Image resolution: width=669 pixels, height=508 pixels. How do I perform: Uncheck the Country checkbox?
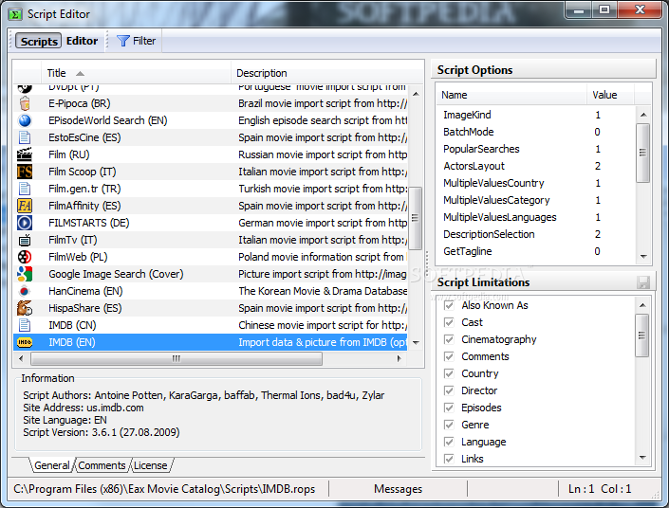point(449,373)
